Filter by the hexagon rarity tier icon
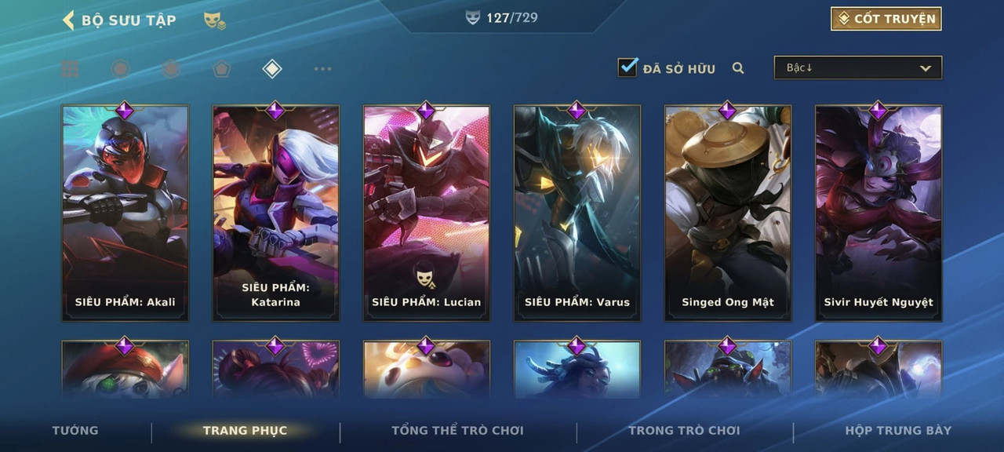 tap(171, 69)
